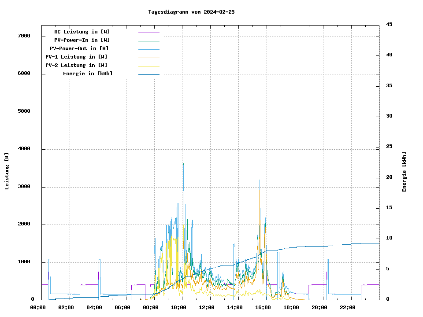Click the 20 tick on the energy axis

point(389,177)
